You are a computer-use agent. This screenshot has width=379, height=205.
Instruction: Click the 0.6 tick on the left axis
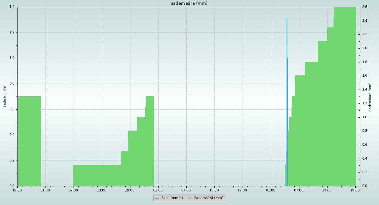tap(12, 109)
